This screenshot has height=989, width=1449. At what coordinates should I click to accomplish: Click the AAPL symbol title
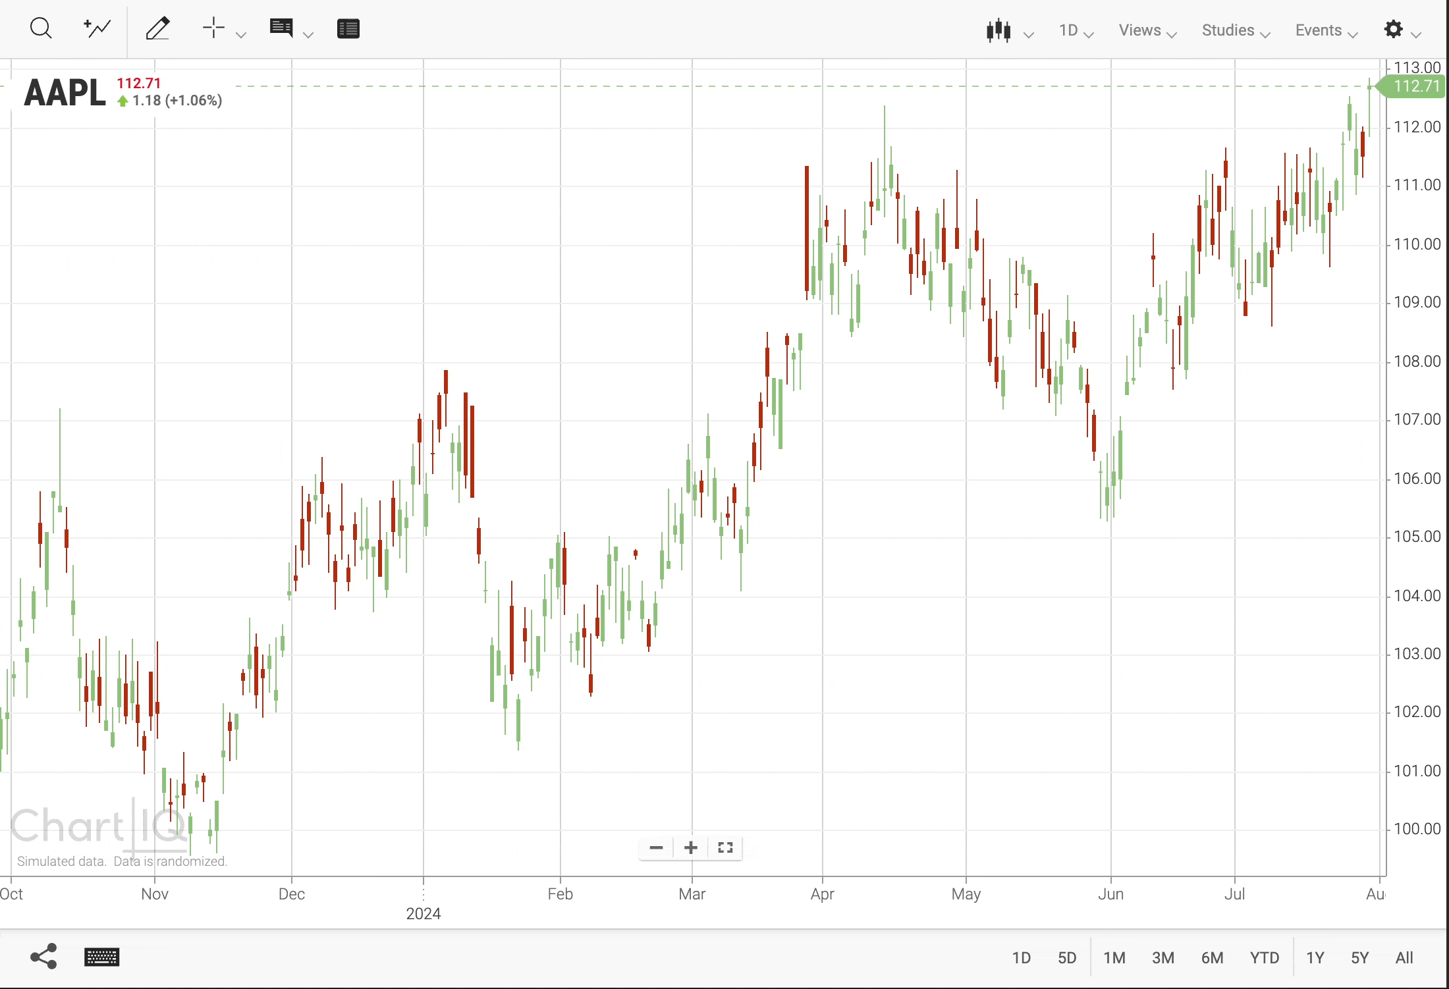coord(65,92)
